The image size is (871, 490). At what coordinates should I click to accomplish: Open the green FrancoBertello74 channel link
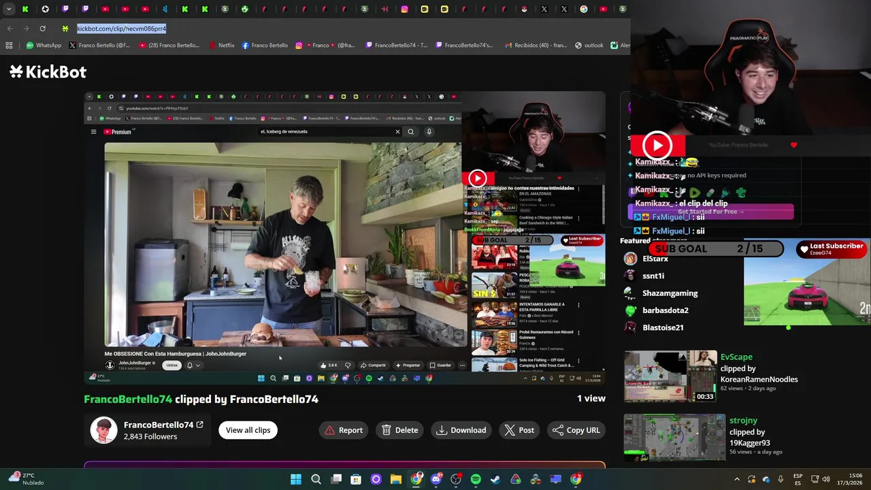click(x=128, y=399)
